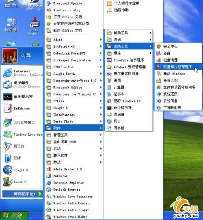Open the Turbo Photo program folder
The image size is (203, 220).
(74, 122)
